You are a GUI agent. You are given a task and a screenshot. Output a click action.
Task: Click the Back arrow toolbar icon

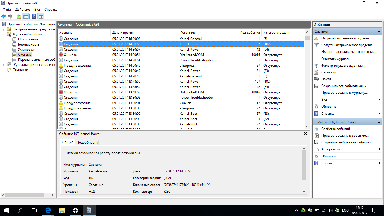coord(4,16)
